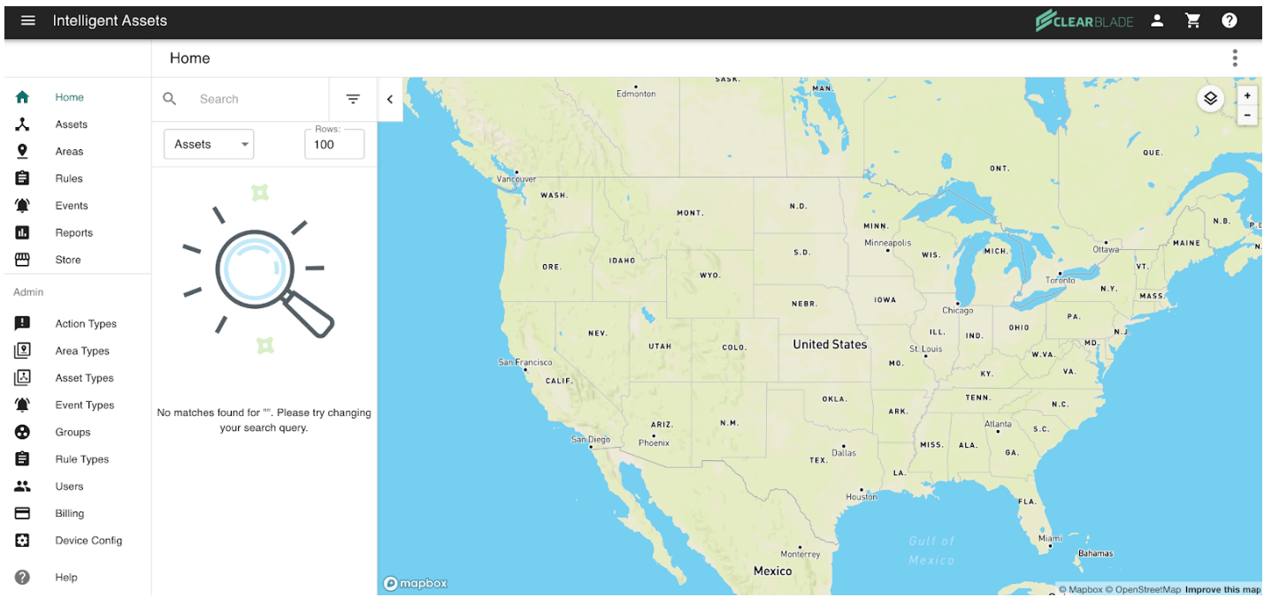1264x605 pixels.
Task: Click the filter list icon
Action: click(353, 99)
